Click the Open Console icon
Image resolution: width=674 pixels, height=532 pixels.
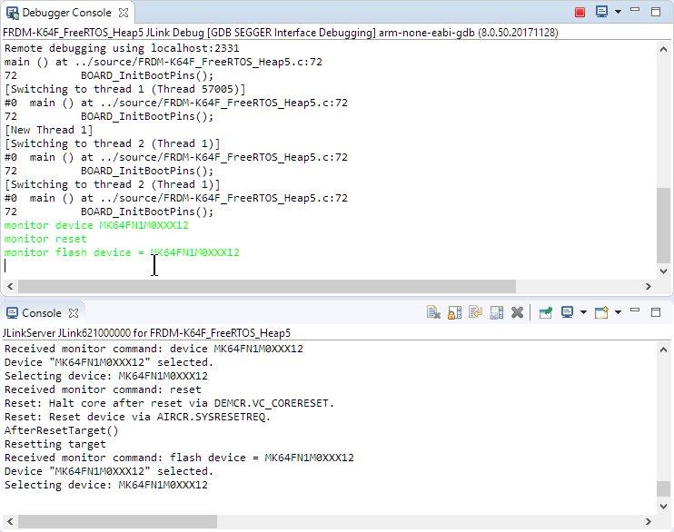(x=600, y=312)
